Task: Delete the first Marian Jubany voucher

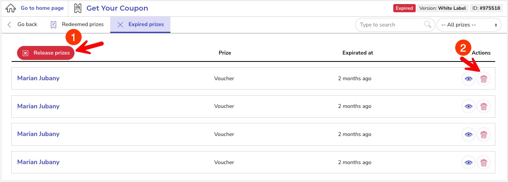Action: coord(484,79)
